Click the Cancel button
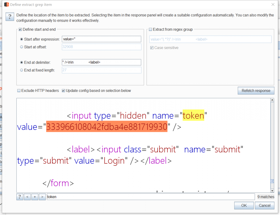Viewport: 280px width, 215px height. coord(264,205)
